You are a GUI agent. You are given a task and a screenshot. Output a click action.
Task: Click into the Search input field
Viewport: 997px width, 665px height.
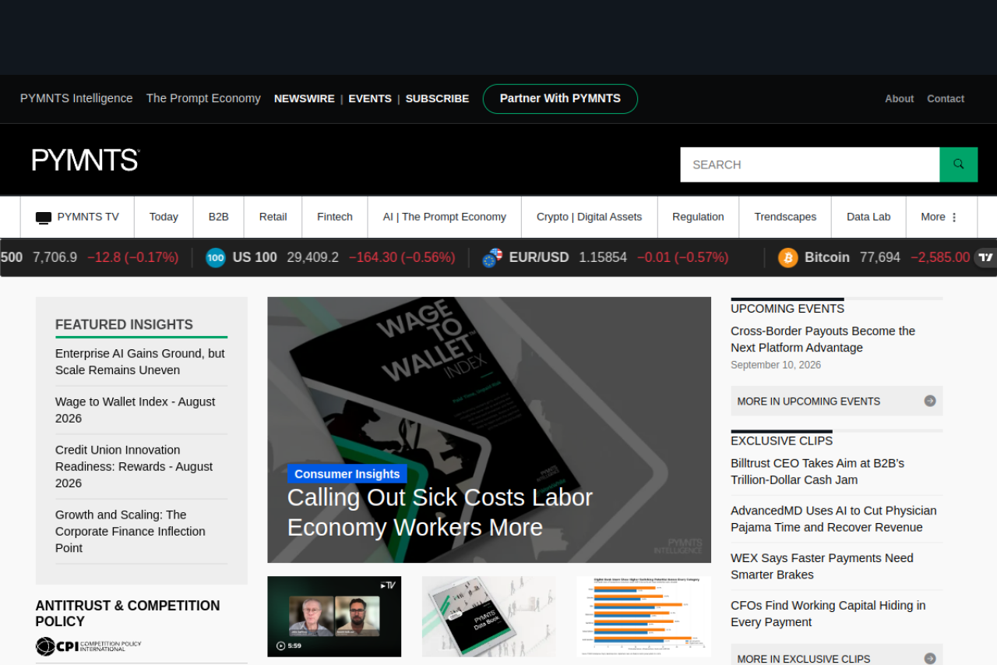[x=810, y=164]
